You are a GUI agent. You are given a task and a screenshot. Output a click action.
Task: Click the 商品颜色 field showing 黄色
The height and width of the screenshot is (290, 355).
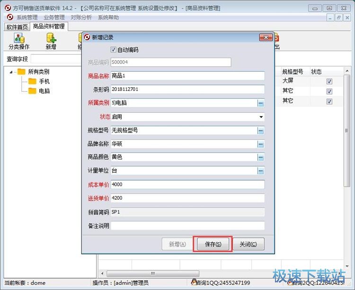click(x=184, y=157)
